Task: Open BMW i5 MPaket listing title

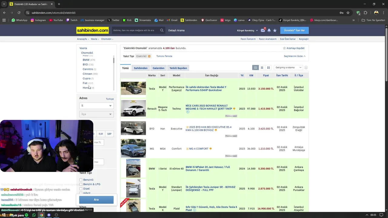Action: pos(208,169)
